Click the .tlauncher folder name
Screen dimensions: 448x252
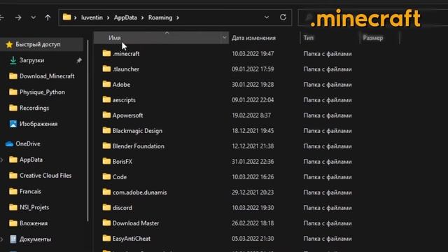coord(126,69)
